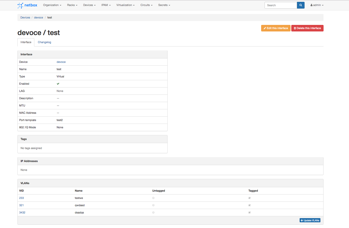This screenshot has height=228, width=349.
Task: Toggle Tagged checkbox for testwe VLAN
Action: [249, 198]
